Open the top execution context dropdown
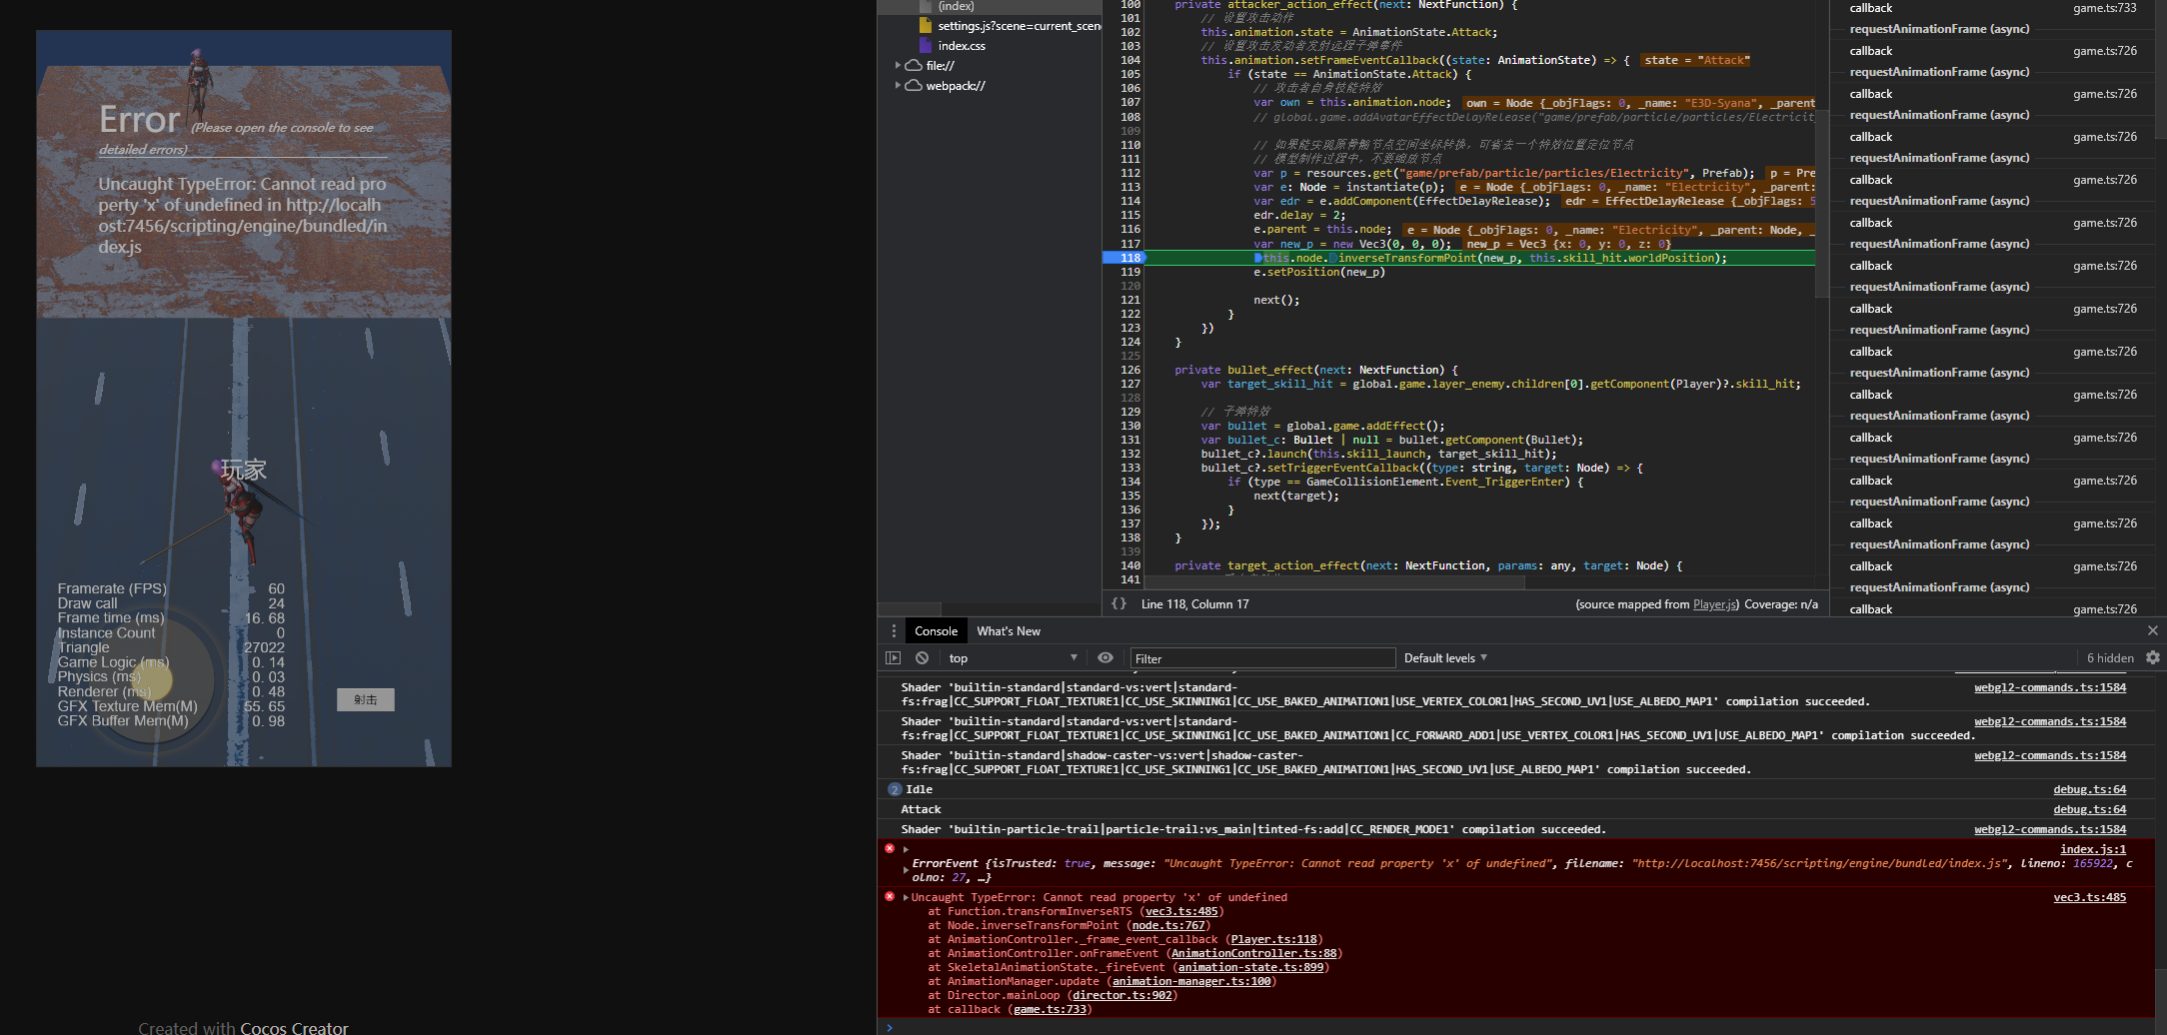Viewport: 2167px width, 1035px height. [x=1013, y=658]
